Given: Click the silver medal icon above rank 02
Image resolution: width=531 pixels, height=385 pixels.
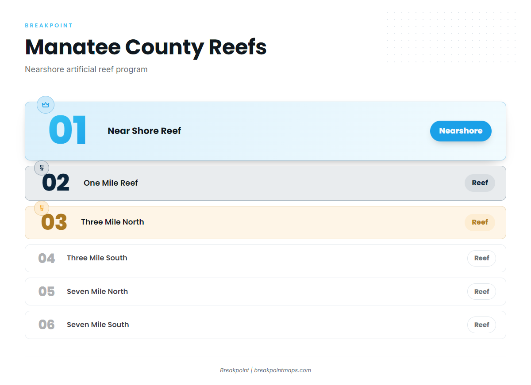Looking at the screenshot, I should click(x=42, y=168).
